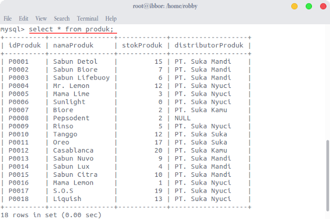The width and height of the screenshot is (330, 219).
Task: Click the P0018 id cell
Action: click(x=19, y=199)
